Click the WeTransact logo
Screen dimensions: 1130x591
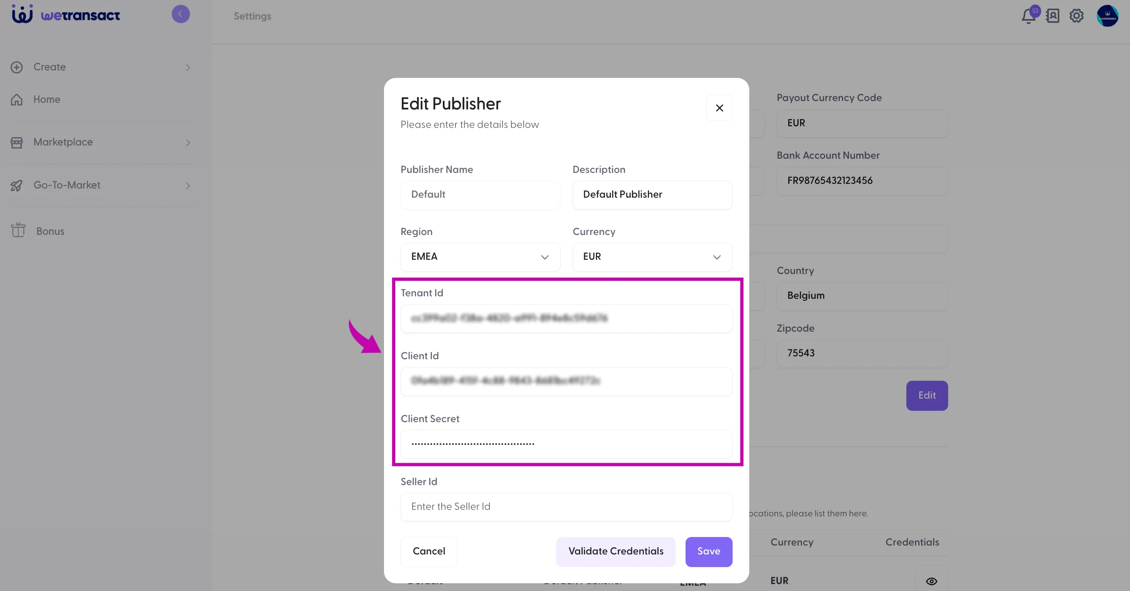click(66, 14)
